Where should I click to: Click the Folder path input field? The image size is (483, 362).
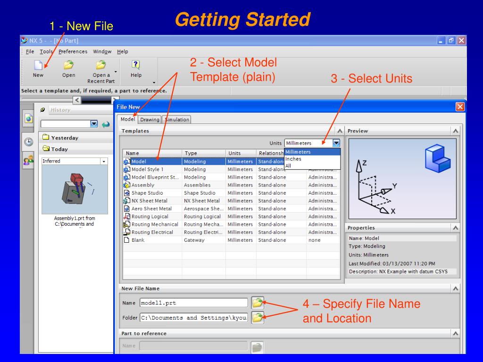pos(194,318)
